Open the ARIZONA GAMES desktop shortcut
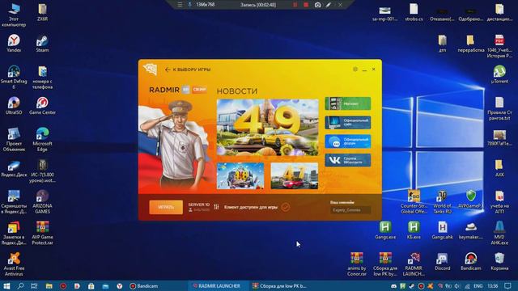Viewport: 518px width, 291px height. [42, 201]
